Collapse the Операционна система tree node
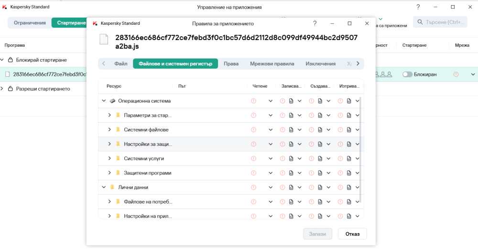The height and width of the screenshot is (249, 478). click(x=104, y=101)
